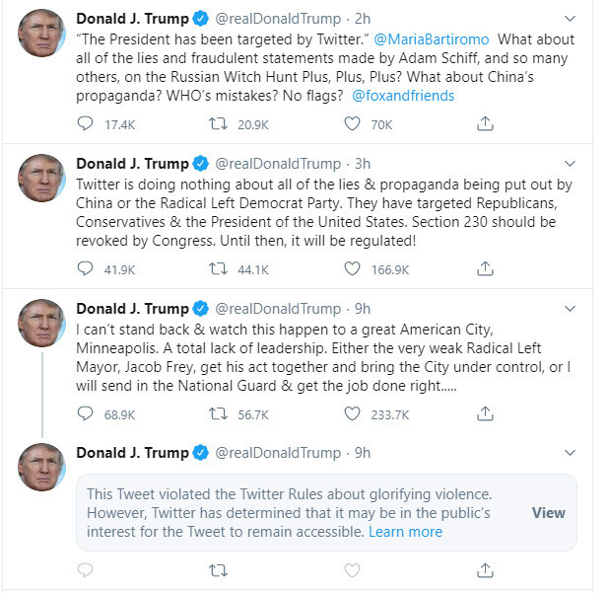Like the tweet with 70K likes
This screenshot has height=593, width=608.
click(352, 124)
